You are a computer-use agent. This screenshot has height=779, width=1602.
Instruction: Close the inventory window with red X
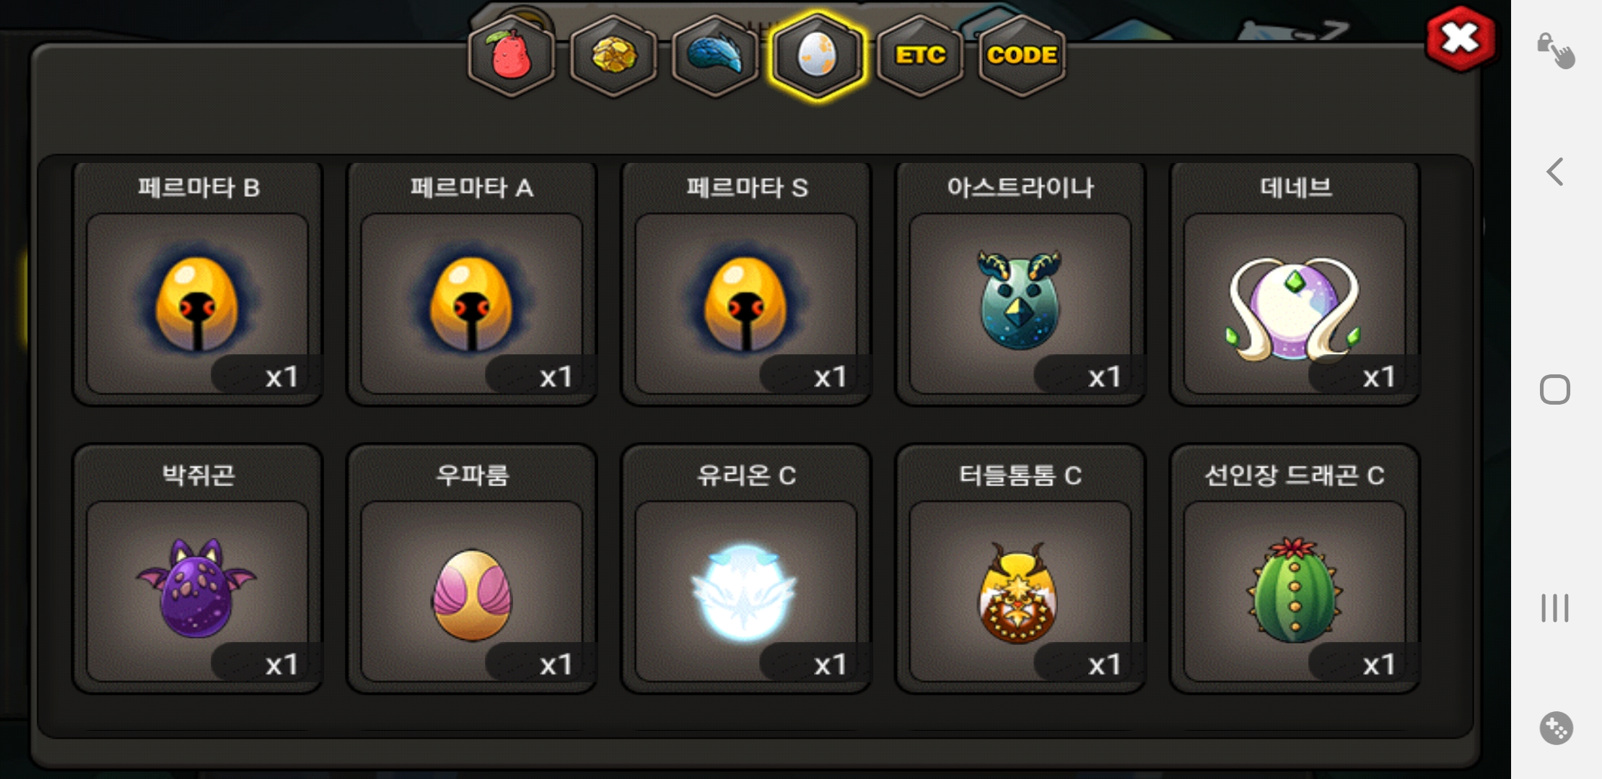point(1461,38)
